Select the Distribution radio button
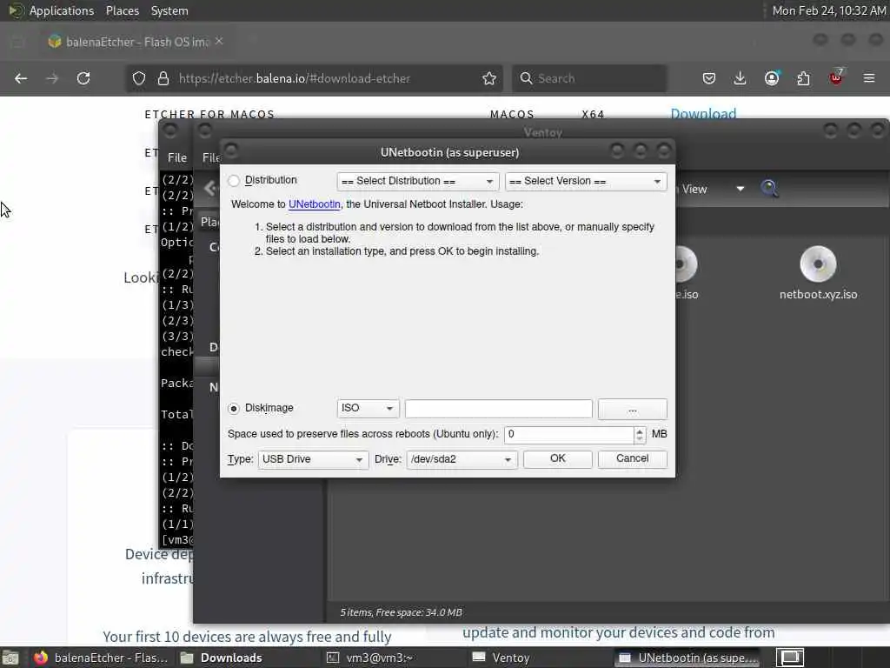The width and height of the screenshot is (890, 668). (233, 181)
